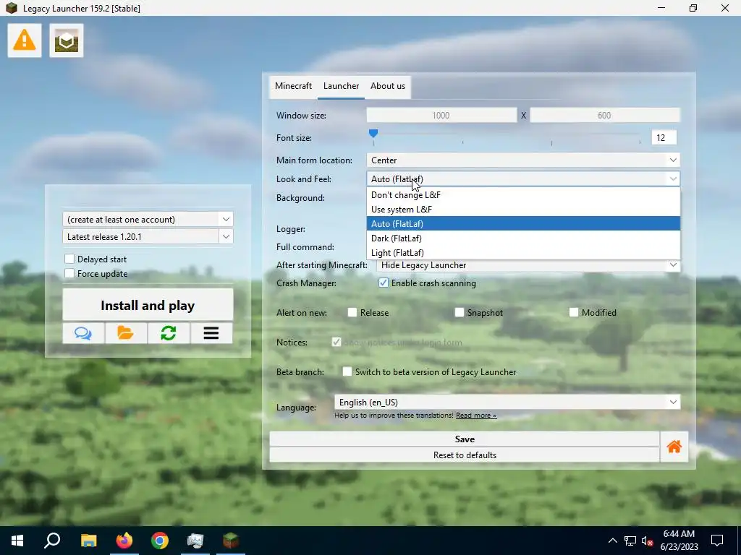
Task: Open the game folder icon
Action: click(126, 333)
